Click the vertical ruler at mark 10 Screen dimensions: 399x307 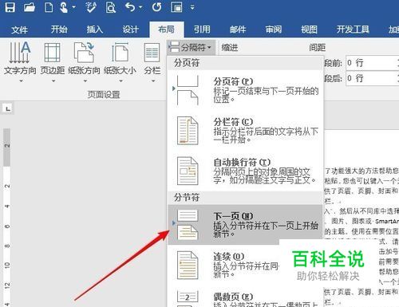click(7, 265)
